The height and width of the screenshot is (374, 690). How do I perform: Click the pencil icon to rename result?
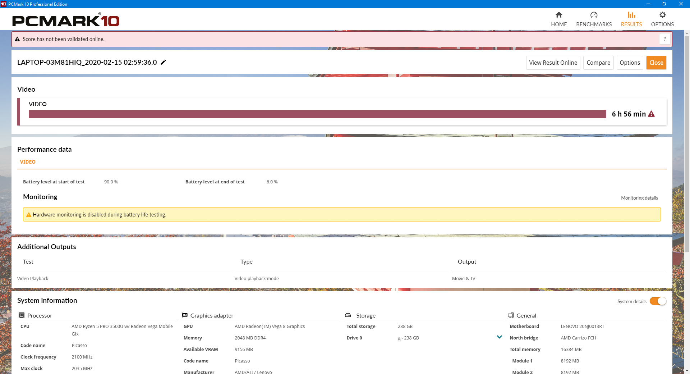pyautogui.click(x=163, y=62)
